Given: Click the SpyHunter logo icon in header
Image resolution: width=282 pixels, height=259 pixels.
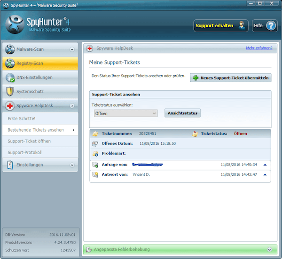Looking at the screenshot, I should [x=15, y=24].
